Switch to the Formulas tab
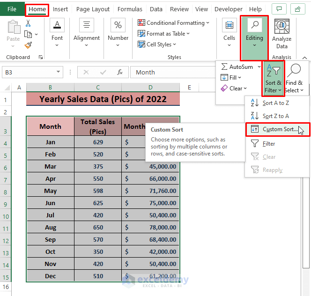This screenshot has width=311, height=296. pyautogui.click(x=130, y=9)
